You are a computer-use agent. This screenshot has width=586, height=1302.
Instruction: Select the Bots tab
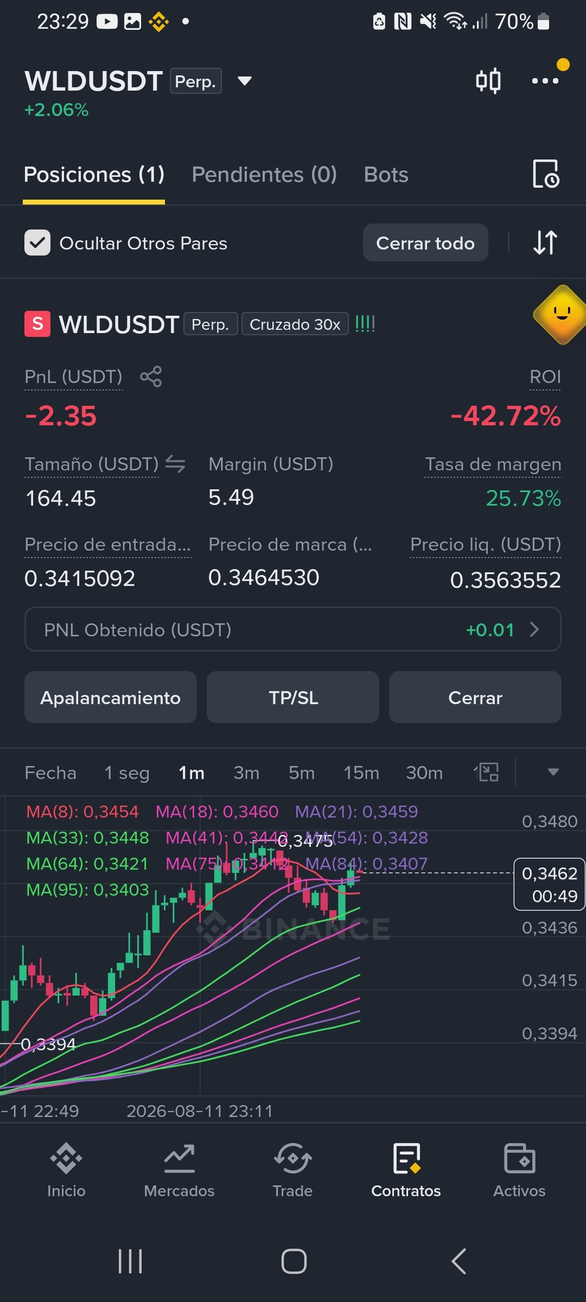[x=386, y=175]
